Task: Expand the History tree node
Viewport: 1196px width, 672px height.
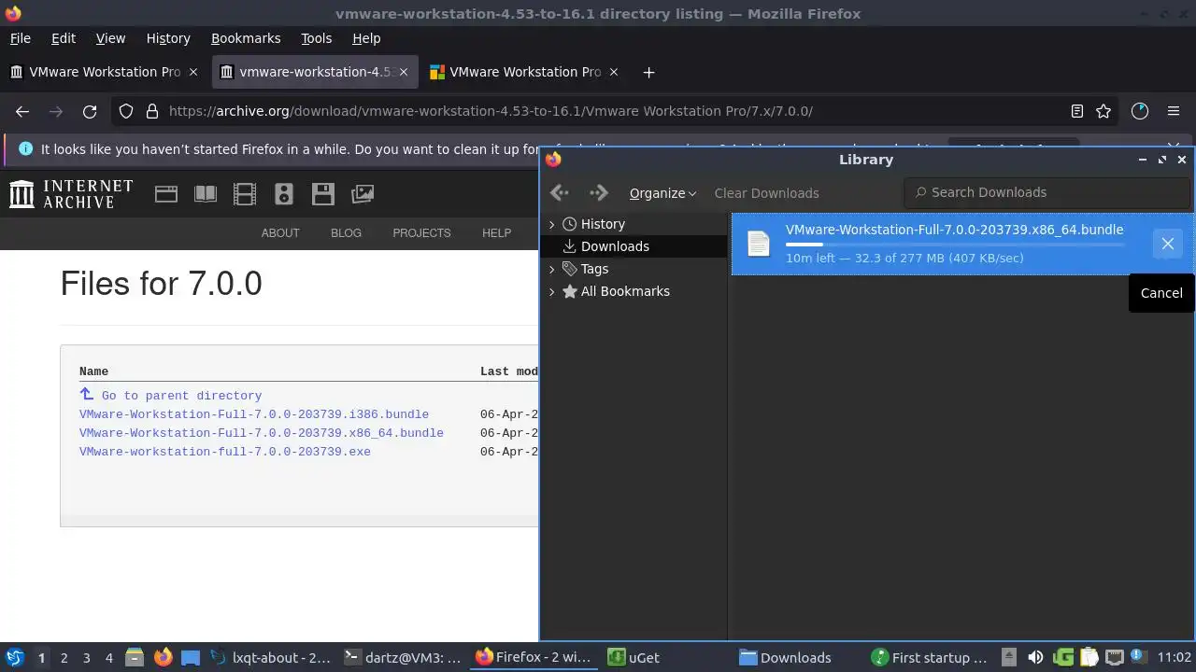Action: [x=551, y=224]
